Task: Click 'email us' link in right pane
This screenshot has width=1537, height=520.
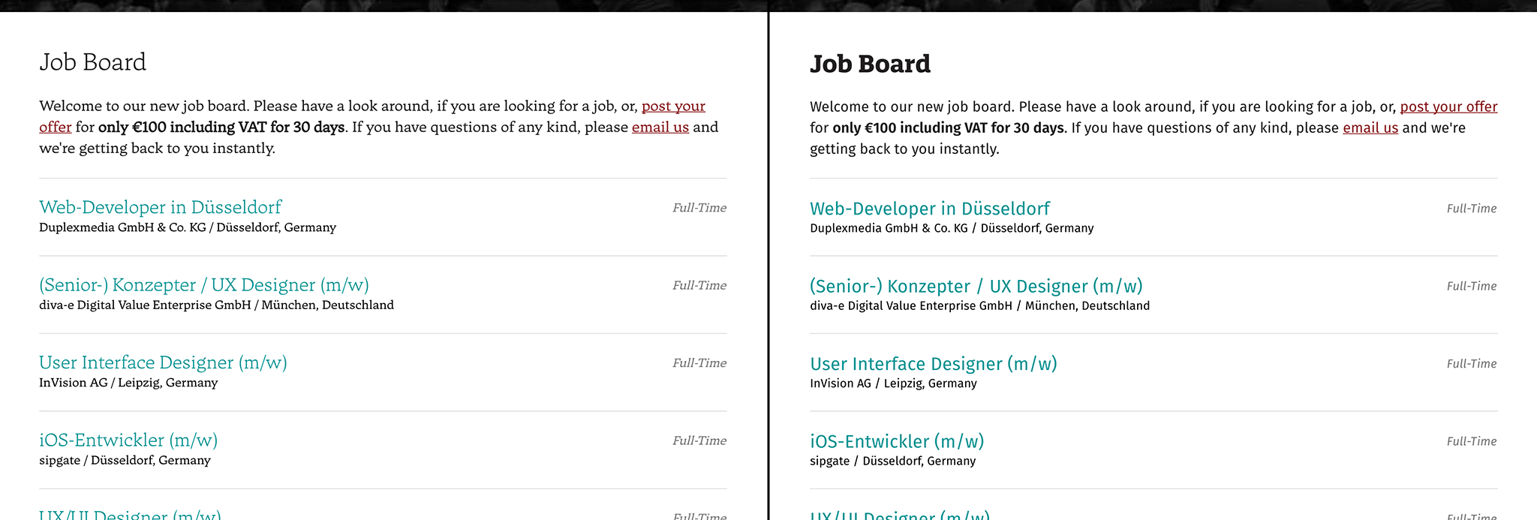Action: [x=1370, y=128]
